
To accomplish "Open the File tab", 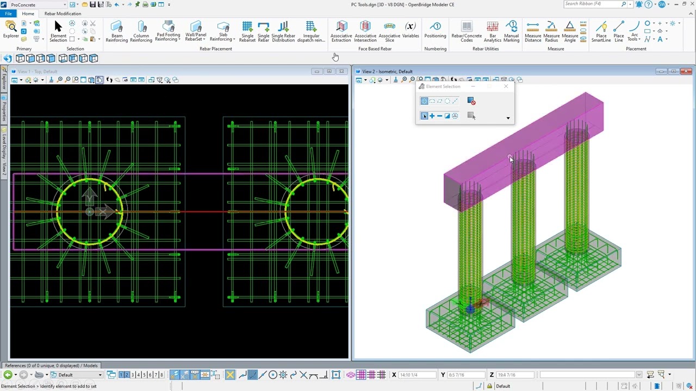I will (8, 14).
